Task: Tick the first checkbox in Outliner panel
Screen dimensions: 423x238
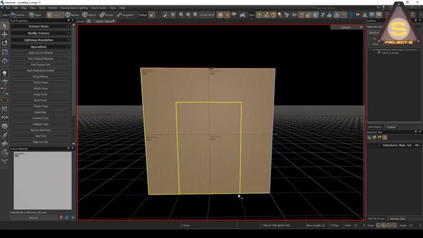Action: click(x=369, y=38)
